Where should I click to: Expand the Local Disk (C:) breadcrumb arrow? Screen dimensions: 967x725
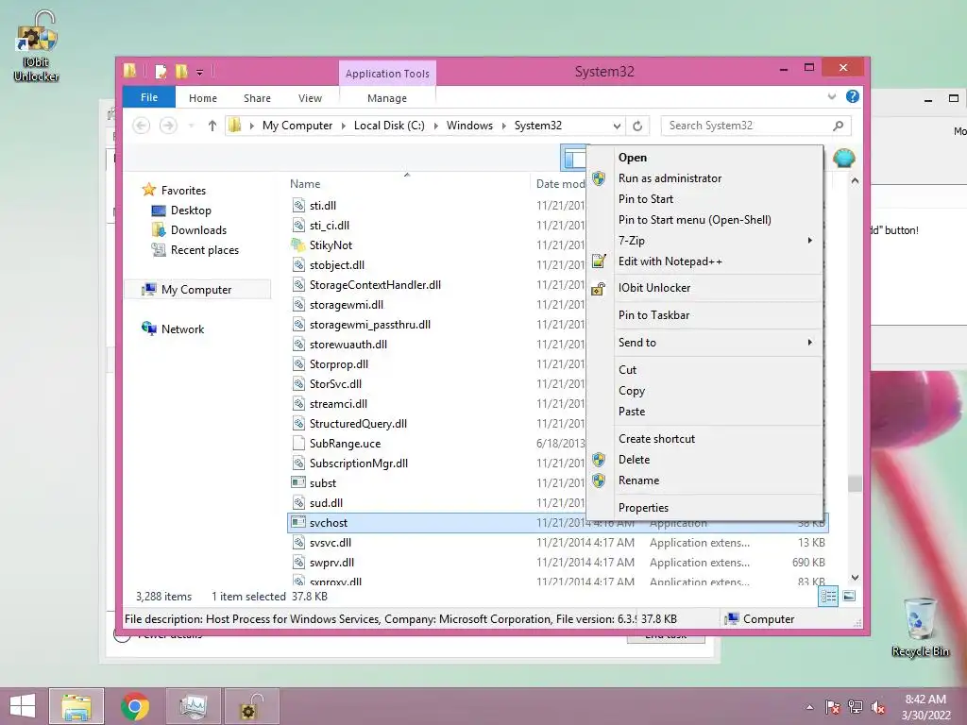tap(436, 126)
